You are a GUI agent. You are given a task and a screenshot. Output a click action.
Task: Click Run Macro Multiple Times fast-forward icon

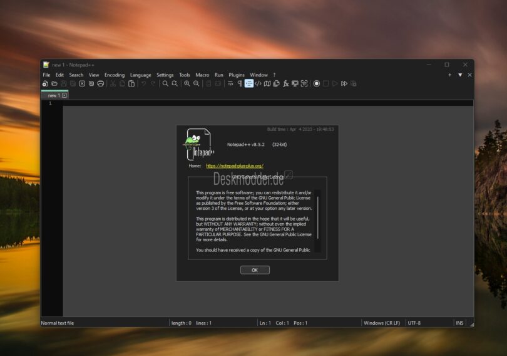point(344,83)
